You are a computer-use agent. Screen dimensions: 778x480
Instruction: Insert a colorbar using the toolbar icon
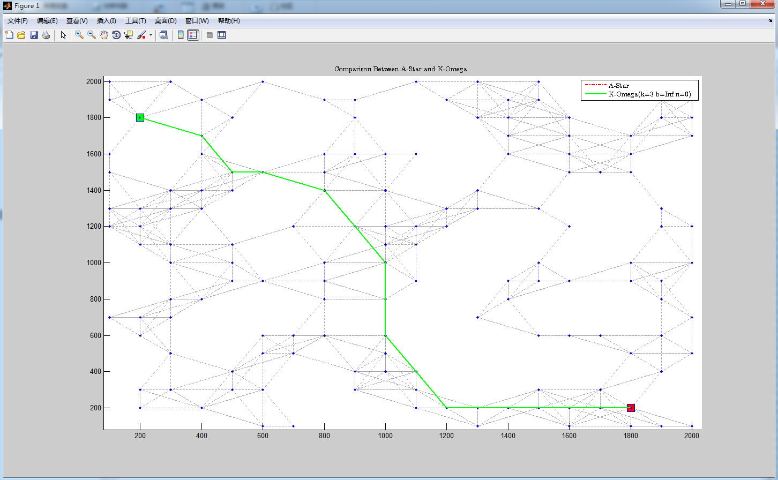pyautogui.click(x=181, y=35)
